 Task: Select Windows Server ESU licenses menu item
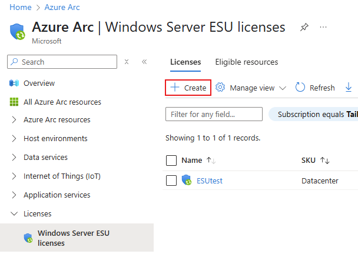74,238
